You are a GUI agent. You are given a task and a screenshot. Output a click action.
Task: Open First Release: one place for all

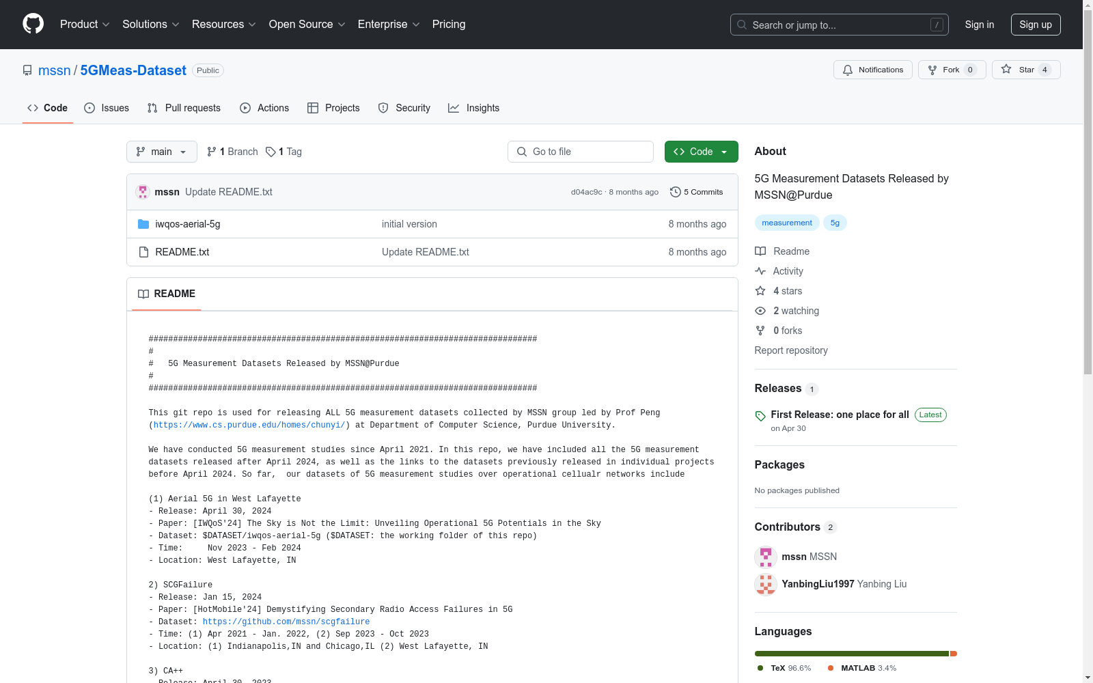click(840, 415)
